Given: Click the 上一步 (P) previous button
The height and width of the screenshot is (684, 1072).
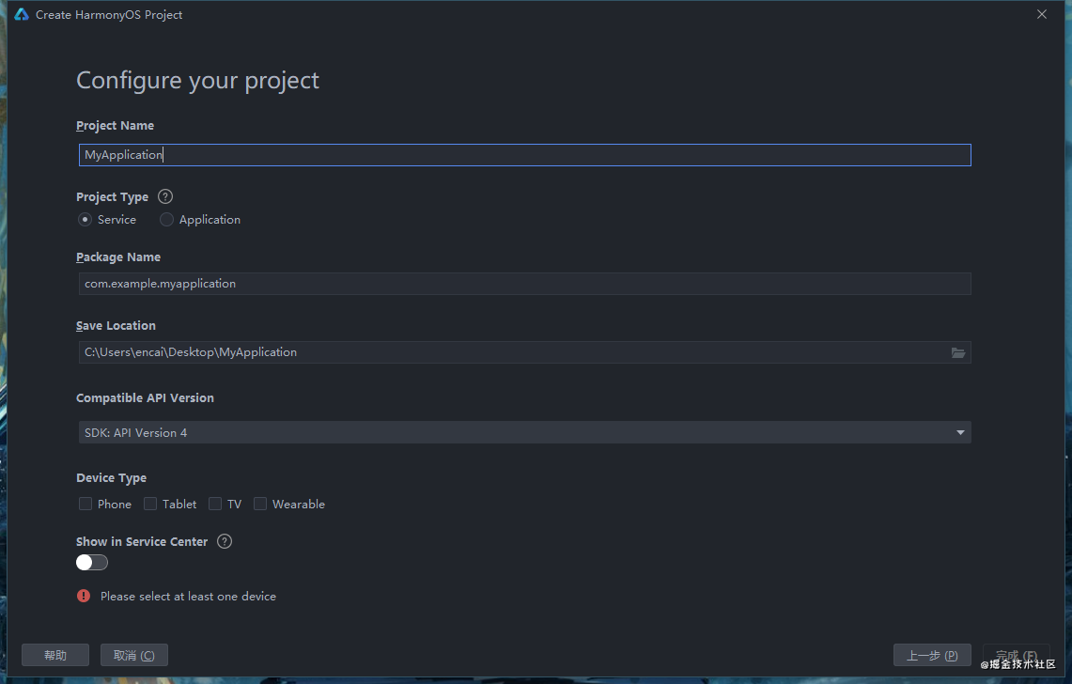Looking at the screenshot, I should click(932, 655).
